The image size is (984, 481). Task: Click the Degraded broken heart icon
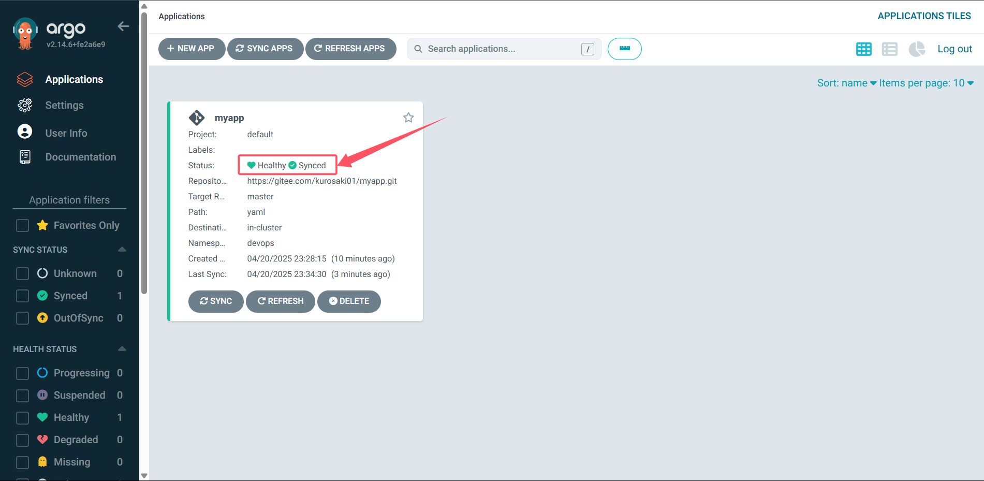point(42,440)
